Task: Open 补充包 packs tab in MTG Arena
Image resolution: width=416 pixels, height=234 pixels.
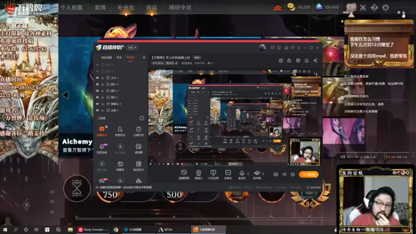Action: (x=126, y=7)
